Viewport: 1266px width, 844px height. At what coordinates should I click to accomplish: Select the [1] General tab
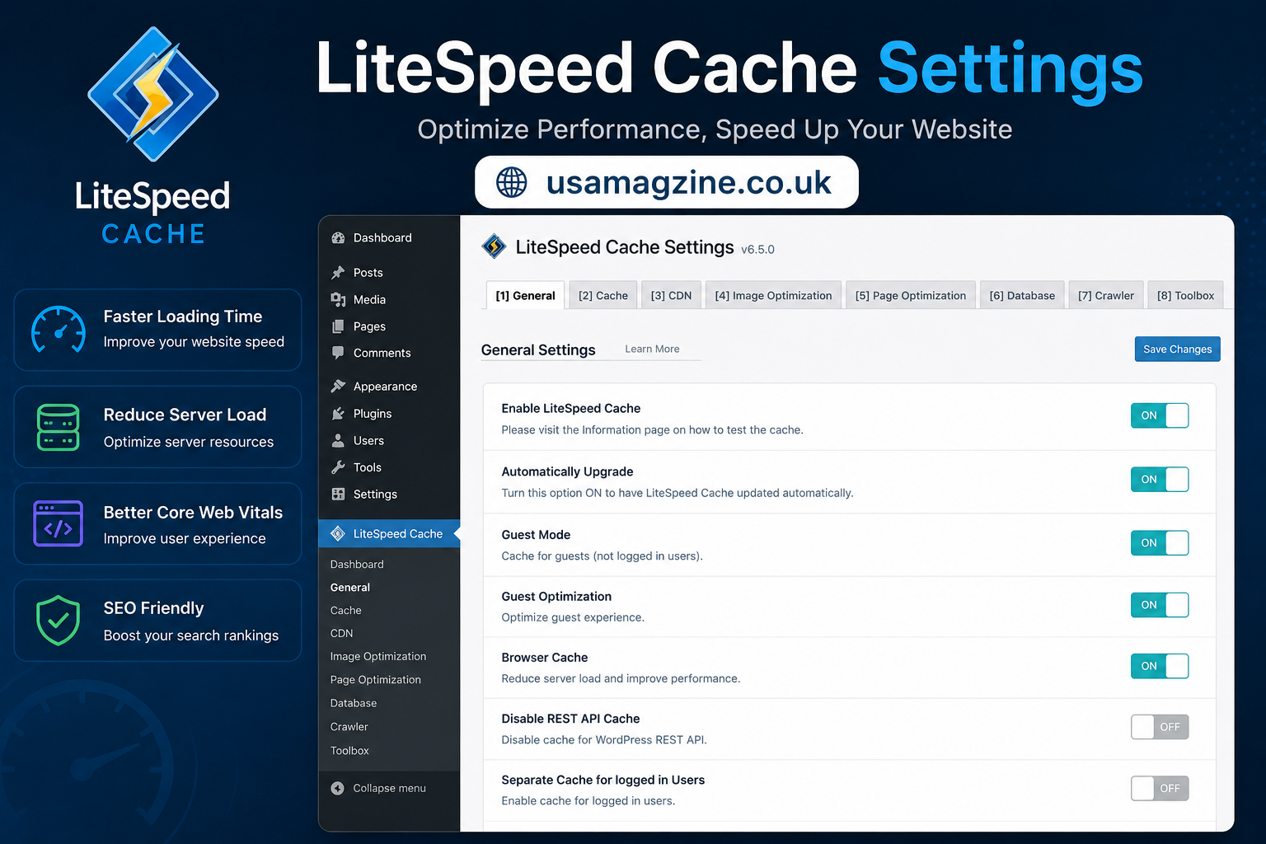click(525, 296)
